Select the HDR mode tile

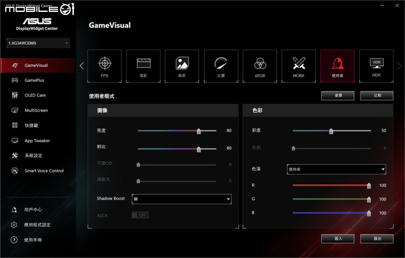(x=376, y=66)
